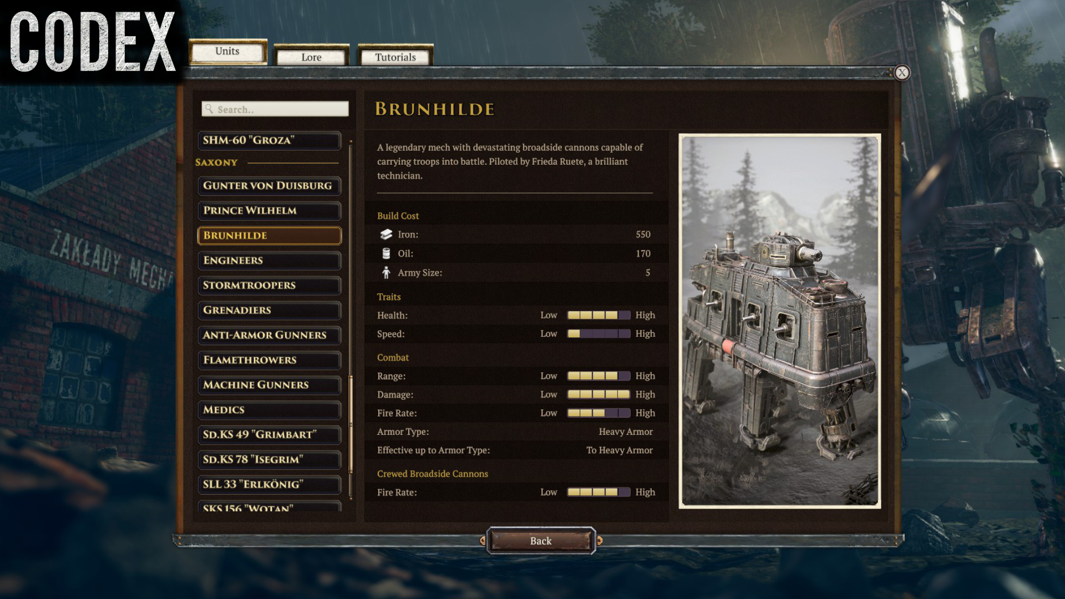Viewport: 1065px width, 599px height.
Task: Click the Brunhilde mech portrait image
Action: tap(780, 321)
